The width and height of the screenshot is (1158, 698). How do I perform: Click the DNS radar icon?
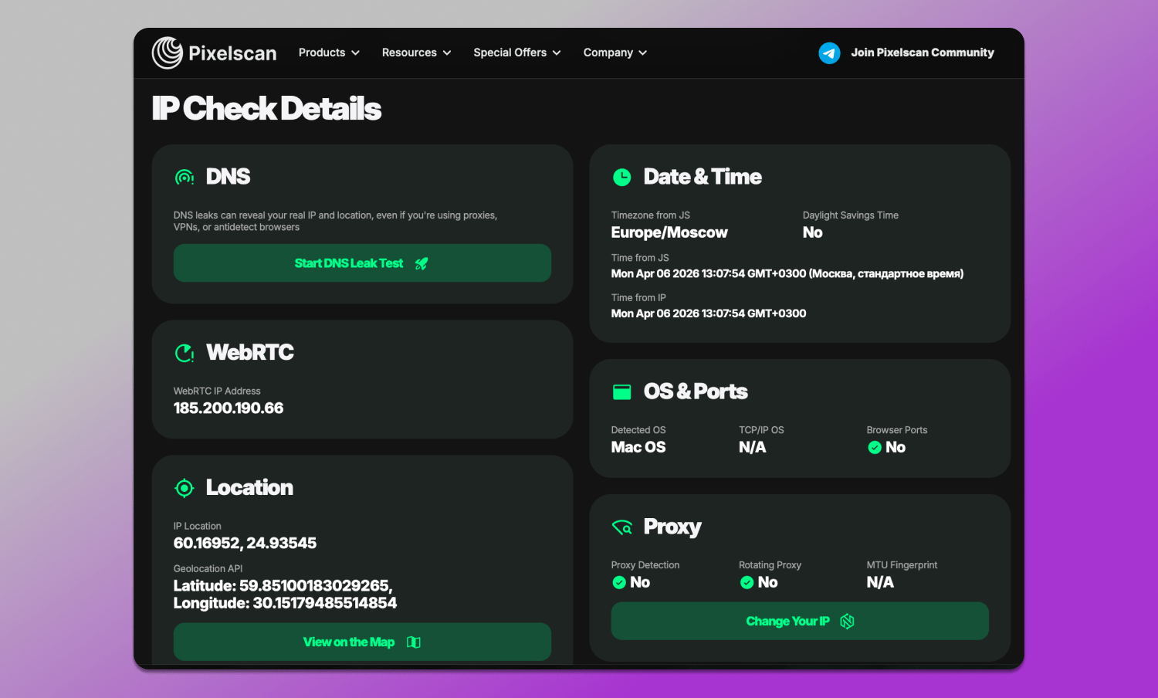(x=185, y=176)
